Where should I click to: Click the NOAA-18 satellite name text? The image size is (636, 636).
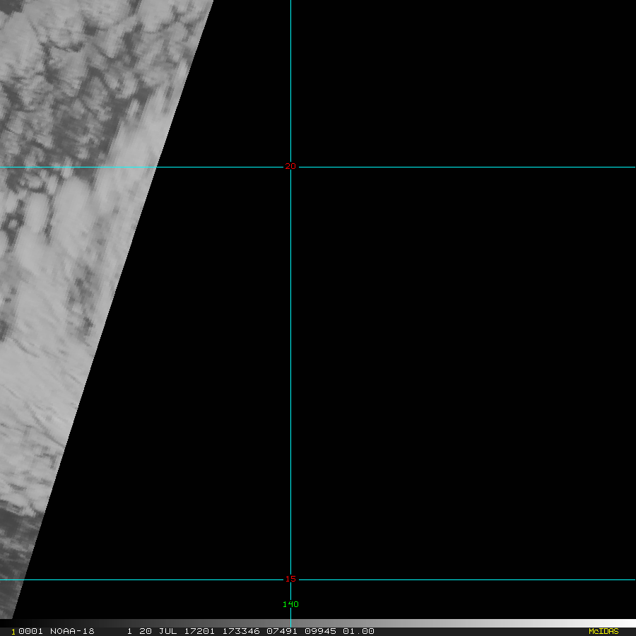click(x=72, y=631)
